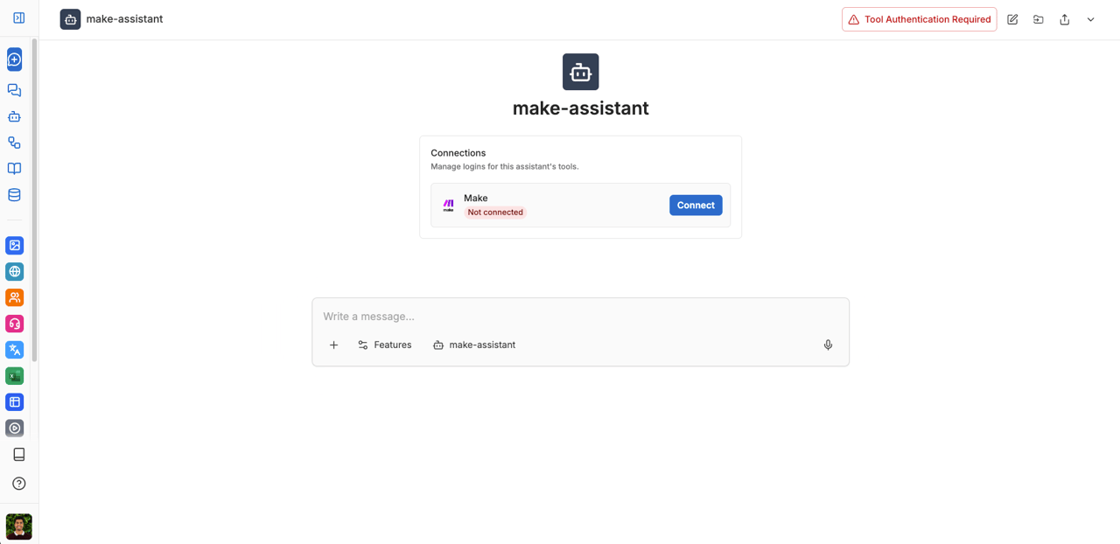The height and width of the screenshot is (544, 1120).
Task: Click 'Manage logins for this assistant's tools' text
Action: pos(505,166)
